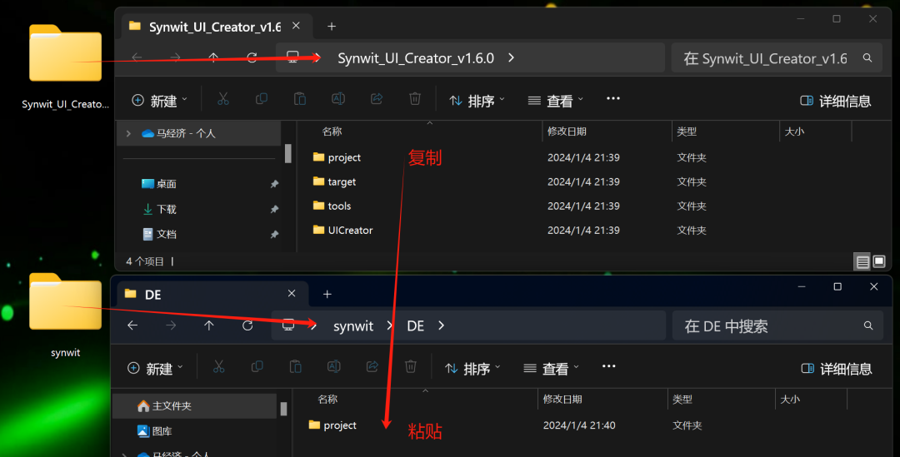Click search magnifier icon in DE window
Viewport: 900px width, 457px height.
point(868,325)
